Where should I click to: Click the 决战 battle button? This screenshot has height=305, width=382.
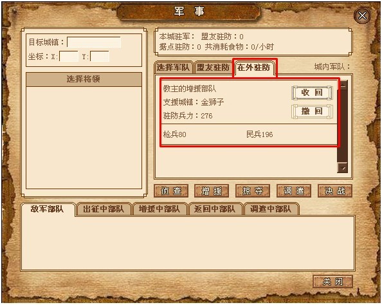pyautogui.click(x=335, y=191)
